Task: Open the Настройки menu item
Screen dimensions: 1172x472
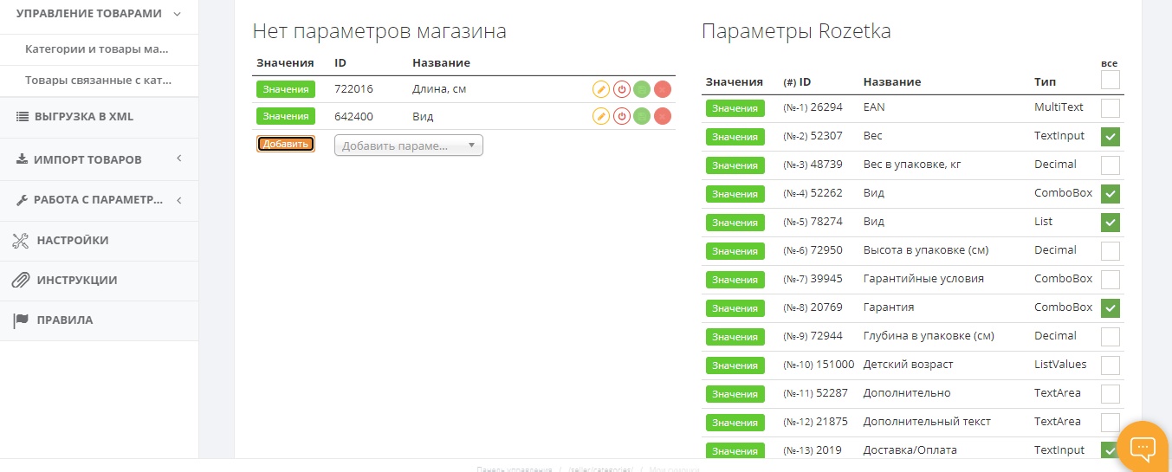Action: (99, 241)
